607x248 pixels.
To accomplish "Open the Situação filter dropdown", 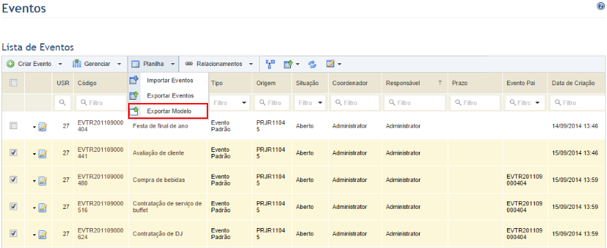I will (320, 103).
